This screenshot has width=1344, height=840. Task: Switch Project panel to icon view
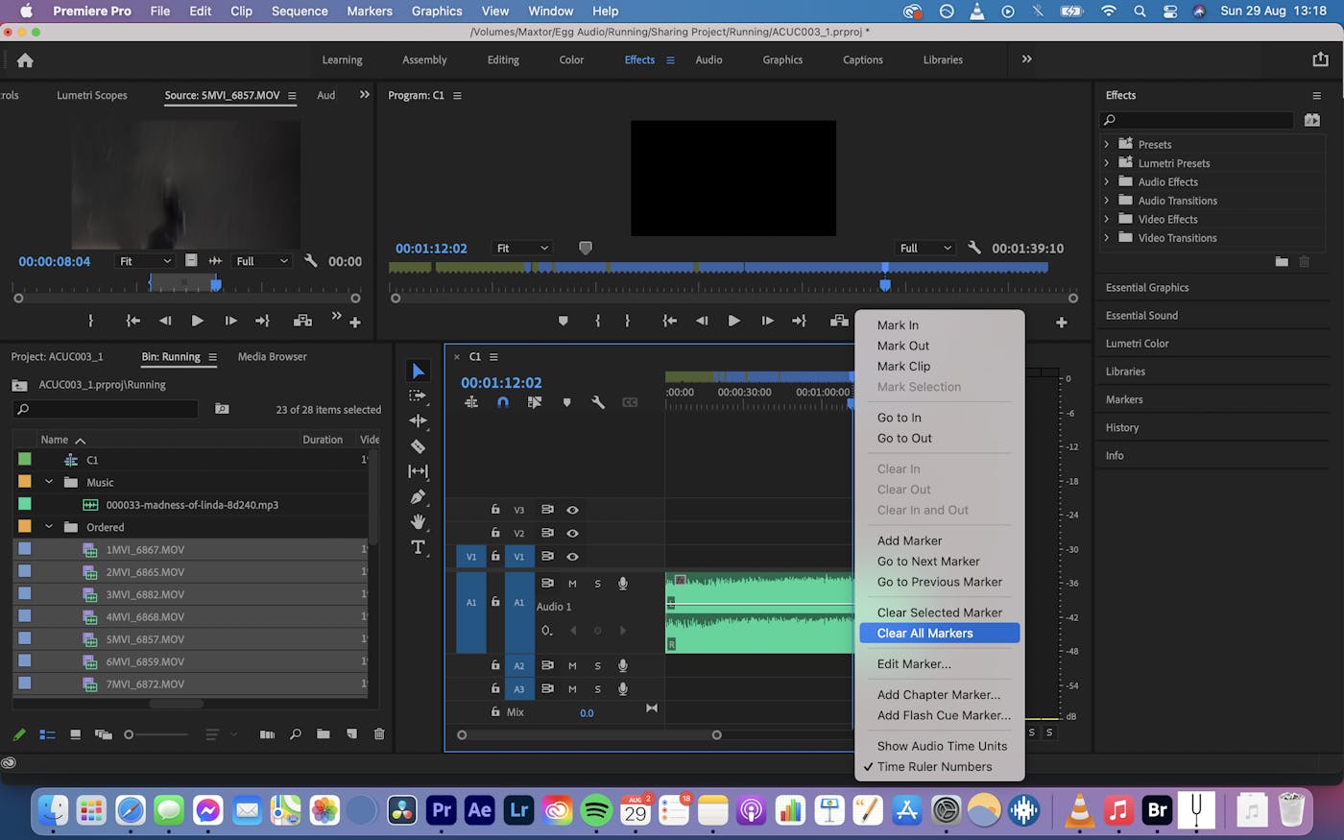pos(75,734)
